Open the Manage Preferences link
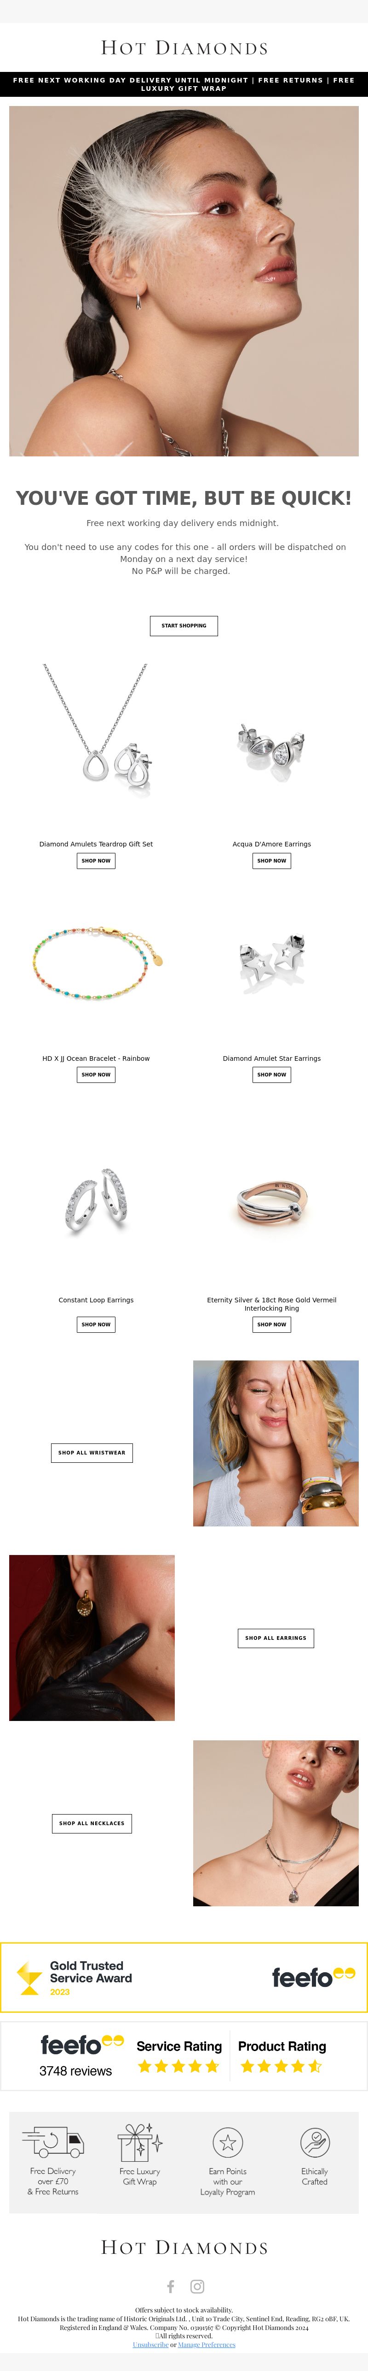Image resolution: width=368 pixels, height=2371 pixels. pyautogui.click(x=207, y=2344)
